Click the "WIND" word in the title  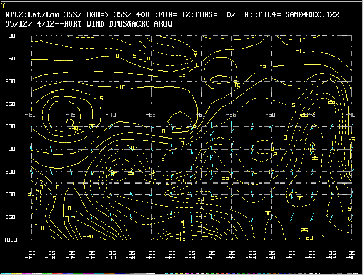95,24
